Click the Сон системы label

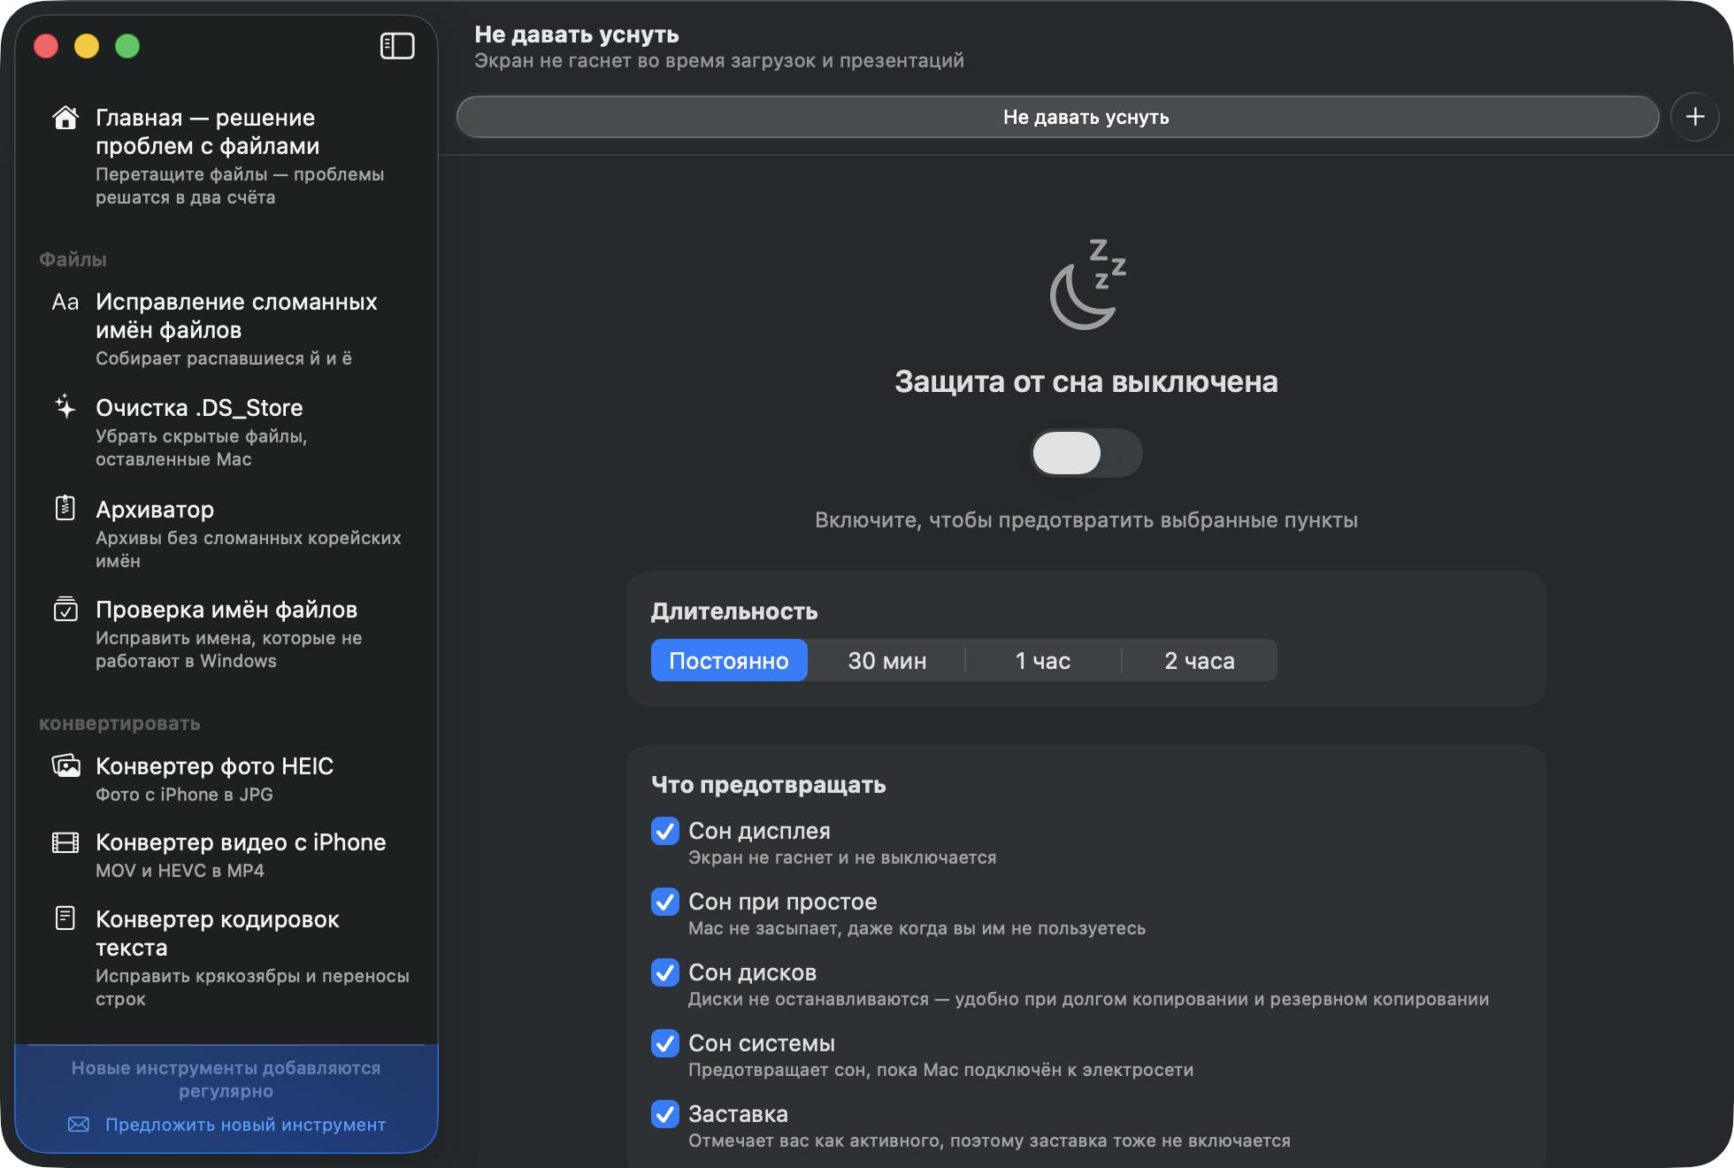(x=762, y=1043)
